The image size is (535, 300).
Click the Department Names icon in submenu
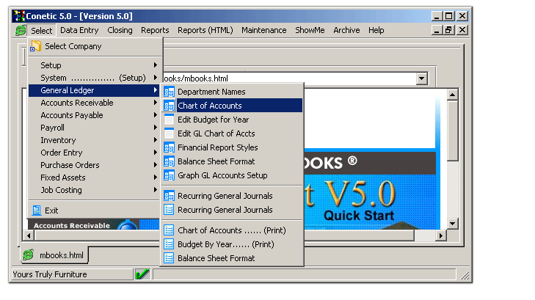170,92
